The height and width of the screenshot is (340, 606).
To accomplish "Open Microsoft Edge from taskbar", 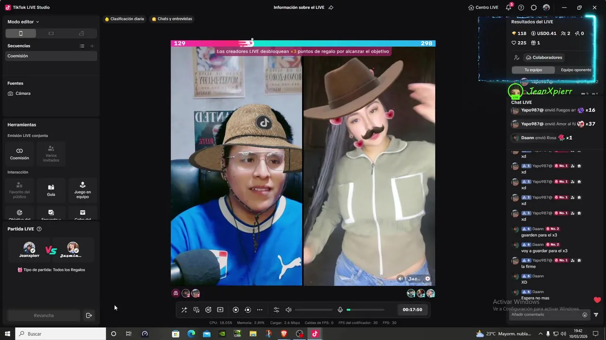I will [x=191, y=334].
